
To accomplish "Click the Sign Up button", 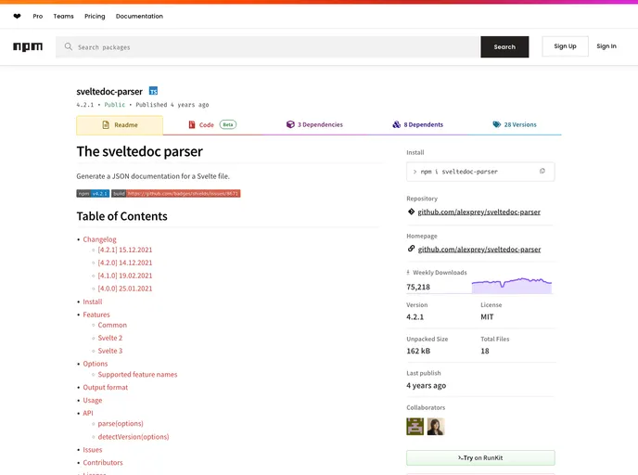I will coord(565,46).
